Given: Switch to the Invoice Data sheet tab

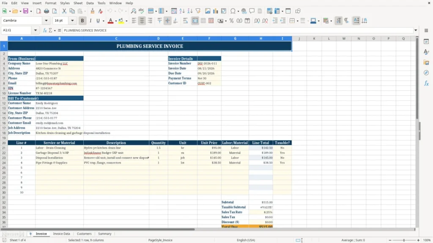Looking at the screenshot, I should [61, 234].
